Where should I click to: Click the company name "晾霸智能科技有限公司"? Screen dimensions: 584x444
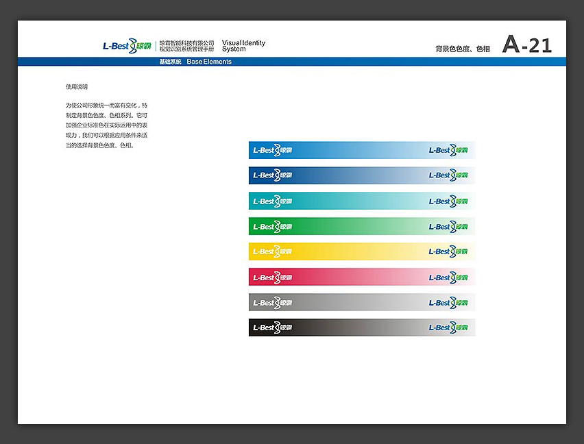click(x=186, y=42)
